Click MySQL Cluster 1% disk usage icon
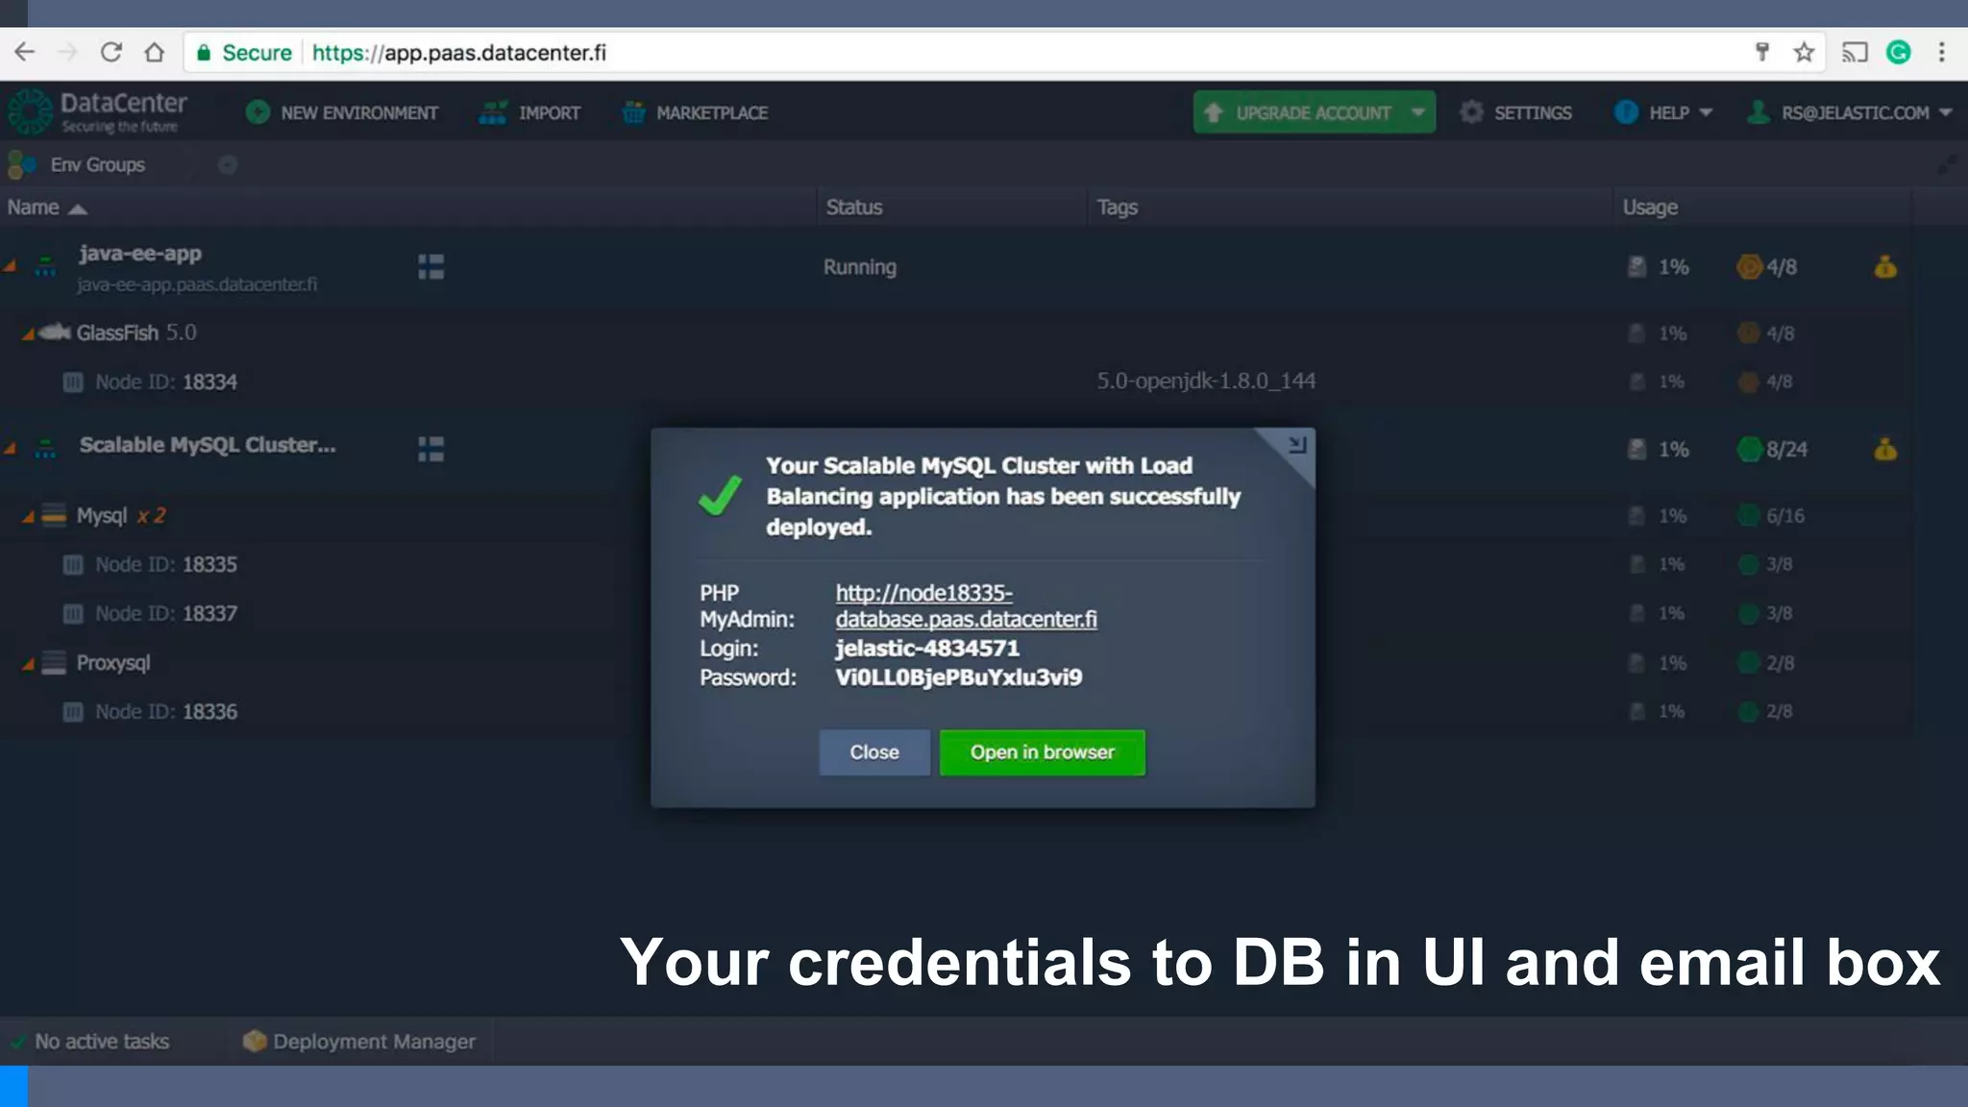The width and height of the screenshot is (1968, 1107). tap(1636, 450)
